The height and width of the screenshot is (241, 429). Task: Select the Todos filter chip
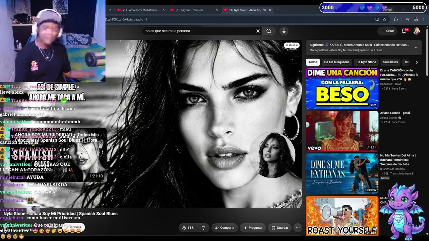point(313,62)
